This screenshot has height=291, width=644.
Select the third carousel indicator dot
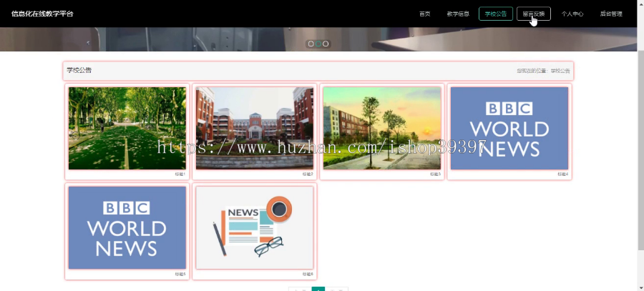(x=326, y=44)
